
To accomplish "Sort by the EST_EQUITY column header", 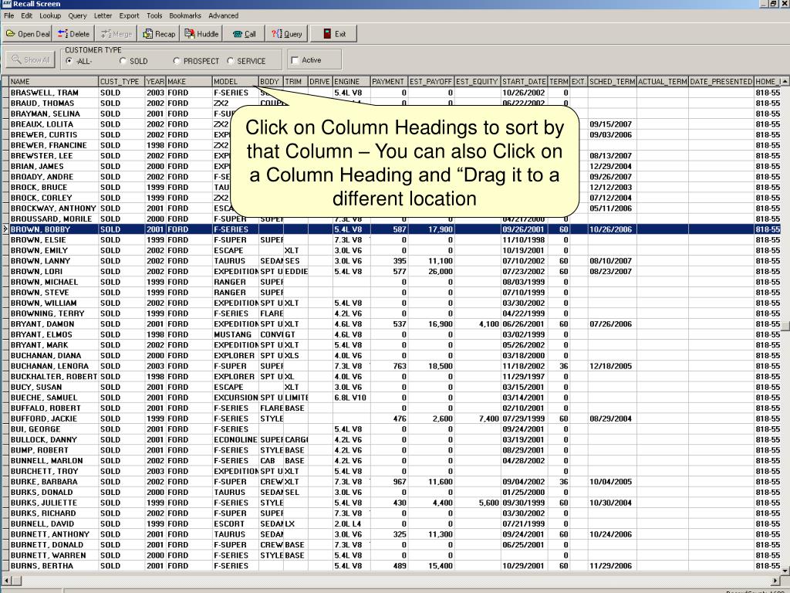I will 477,81.
